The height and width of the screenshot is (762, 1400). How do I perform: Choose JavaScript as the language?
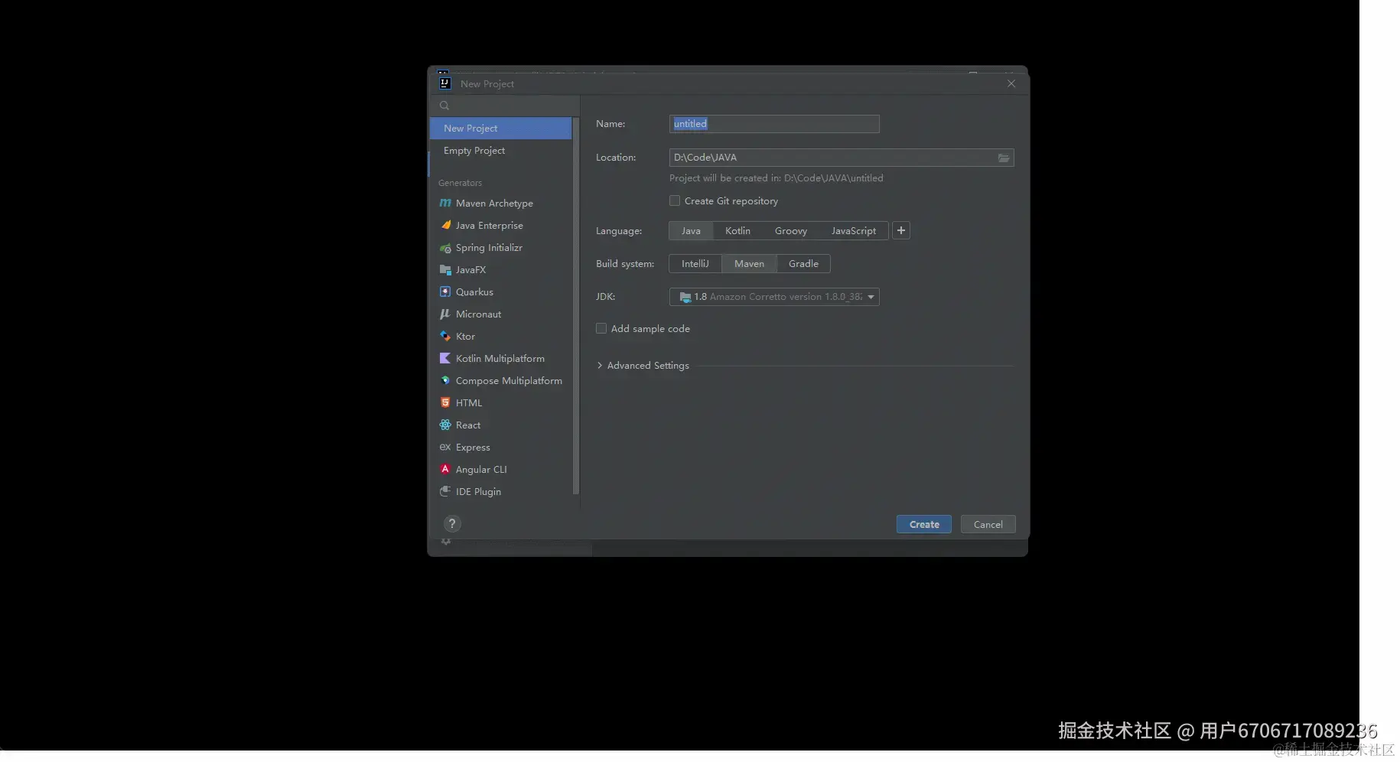(854, 230)
